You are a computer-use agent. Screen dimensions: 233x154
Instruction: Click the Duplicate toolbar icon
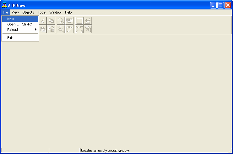(51, 29)
